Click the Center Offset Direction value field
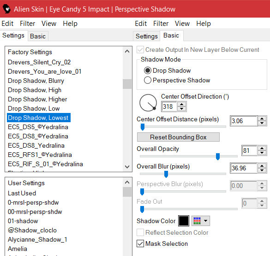The image size is (270, 256). click(x=169, y=106)
